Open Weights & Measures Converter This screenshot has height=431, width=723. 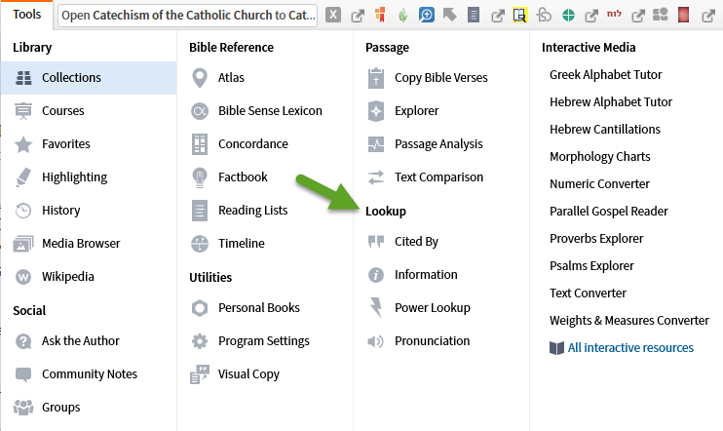[x=628, y=321]
